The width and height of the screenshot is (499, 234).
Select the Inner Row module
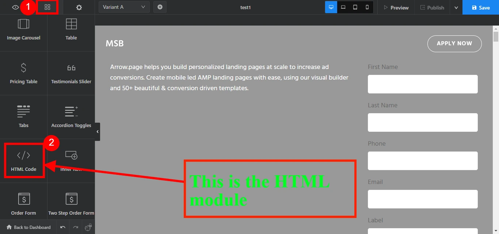pos(71,161)
